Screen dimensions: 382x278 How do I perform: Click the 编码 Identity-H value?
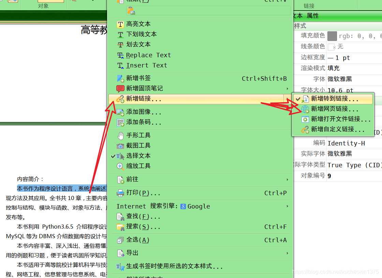tap(346, 143)
